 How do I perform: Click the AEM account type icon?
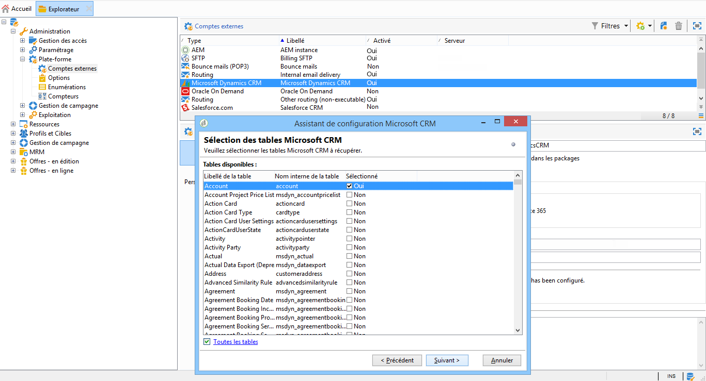[185, 50]
